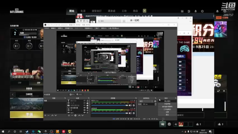Click the SANHOK map thumbnail

tap(27, 104)
